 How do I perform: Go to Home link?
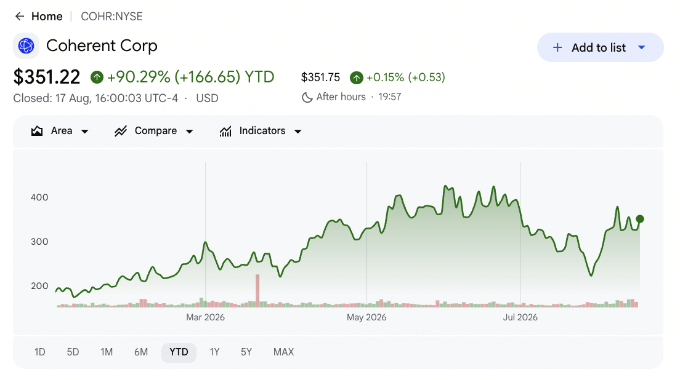point(47,17)
